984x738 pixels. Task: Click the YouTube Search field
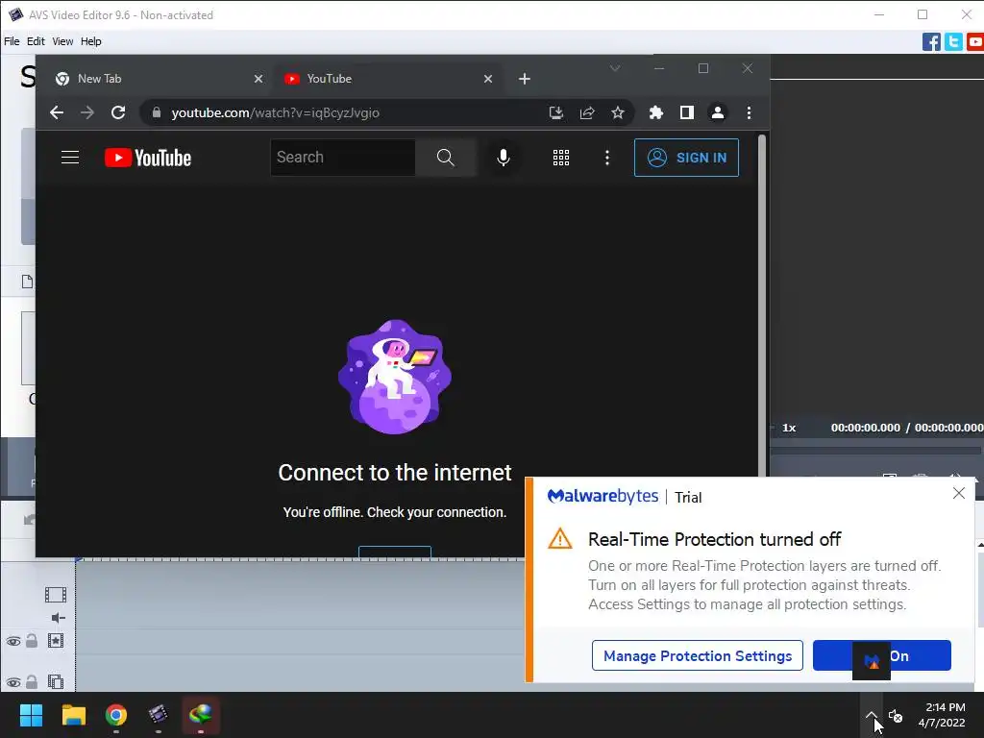(343, 158)
